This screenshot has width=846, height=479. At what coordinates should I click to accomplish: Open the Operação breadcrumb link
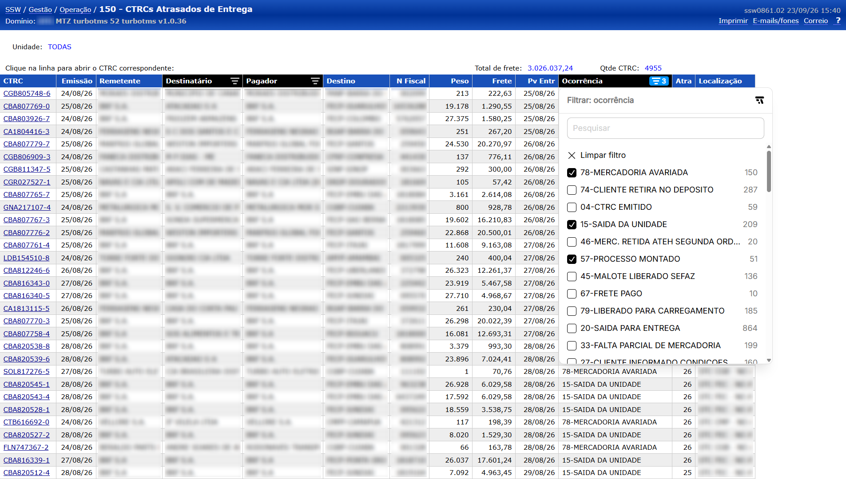pyautogui.click(x=75, y=9)
